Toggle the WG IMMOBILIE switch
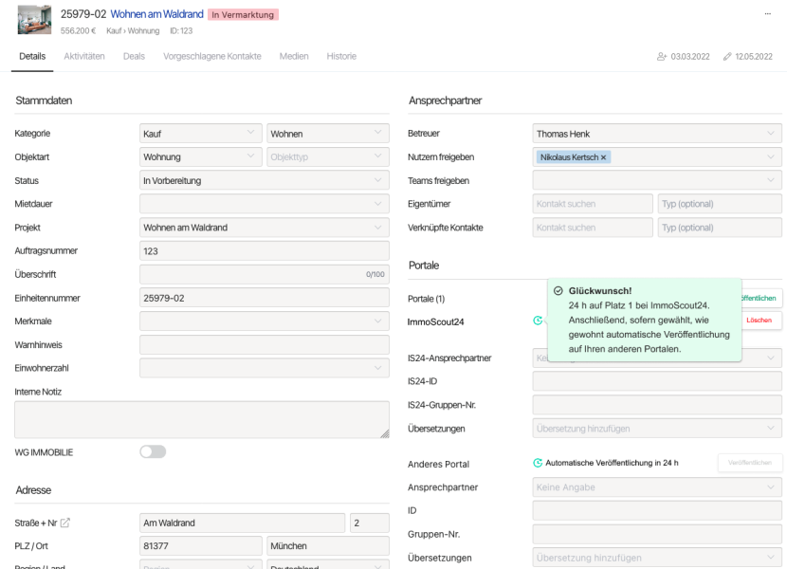 point(153,451)
